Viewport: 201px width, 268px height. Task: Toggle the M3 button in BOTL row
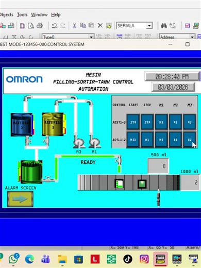pyautogui.click(x=161, y=140)
